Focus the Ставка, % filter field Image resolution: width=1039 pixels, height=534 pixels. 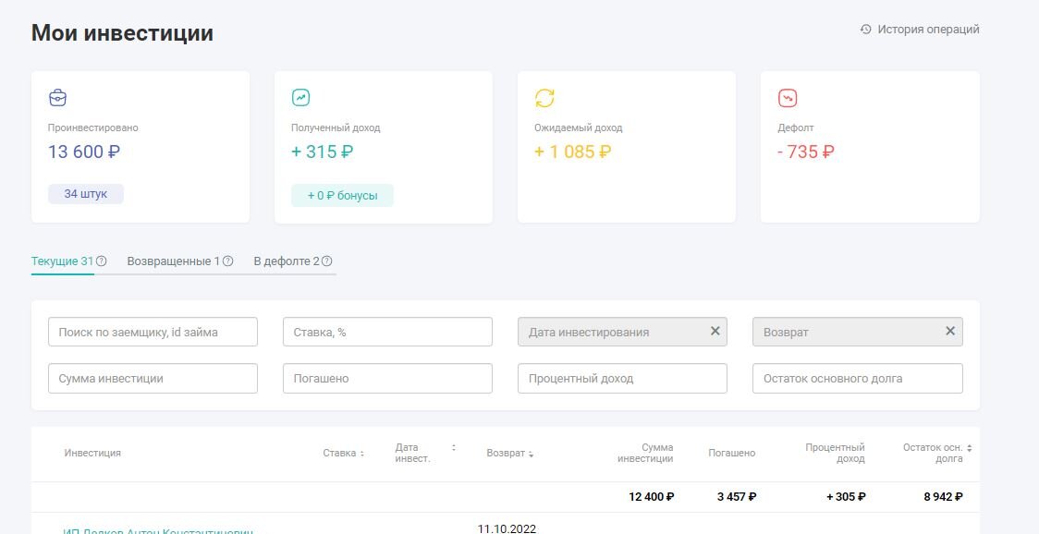point(387,332)
